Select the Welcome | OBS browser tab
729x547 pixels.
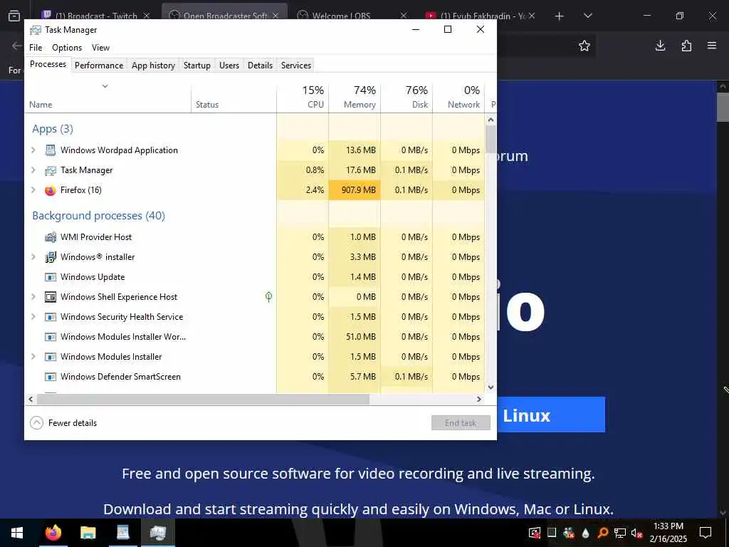352,16
